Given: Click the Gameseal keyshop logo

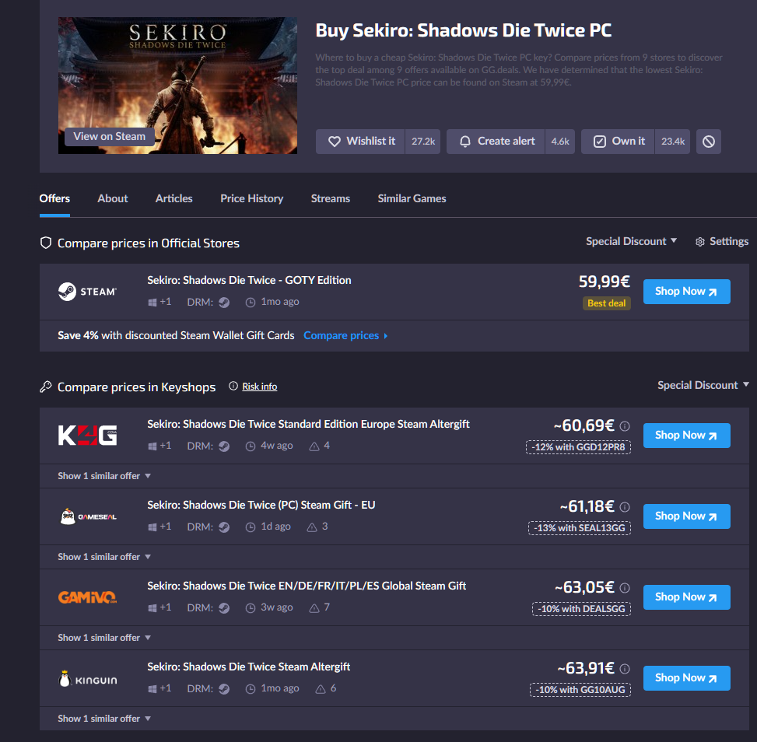Looking at the screenshot, I should [87, 516].
